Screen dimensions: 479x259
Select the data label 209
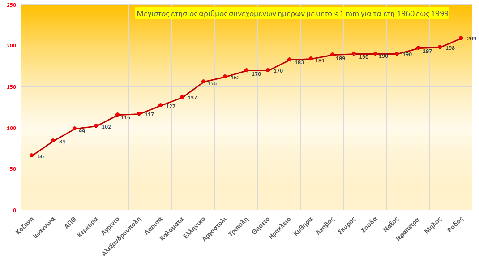pos(470,39)
